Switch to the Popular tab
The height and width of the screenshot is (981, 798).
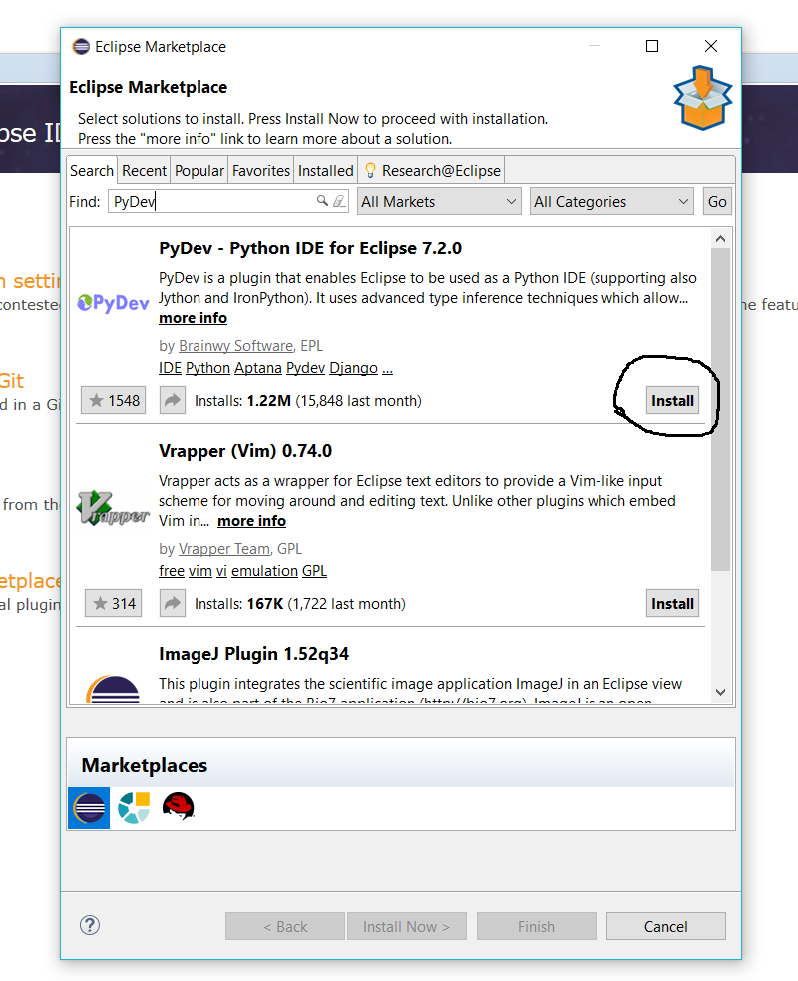click(199, 171)
